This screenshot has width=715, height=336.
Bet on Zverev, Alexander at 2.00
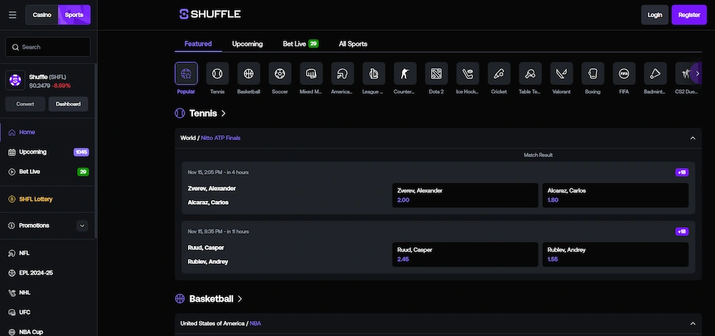(x=465, y=195)
